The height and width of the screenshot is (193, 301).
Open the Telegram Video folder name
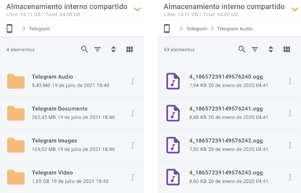(x=52, y=172)
